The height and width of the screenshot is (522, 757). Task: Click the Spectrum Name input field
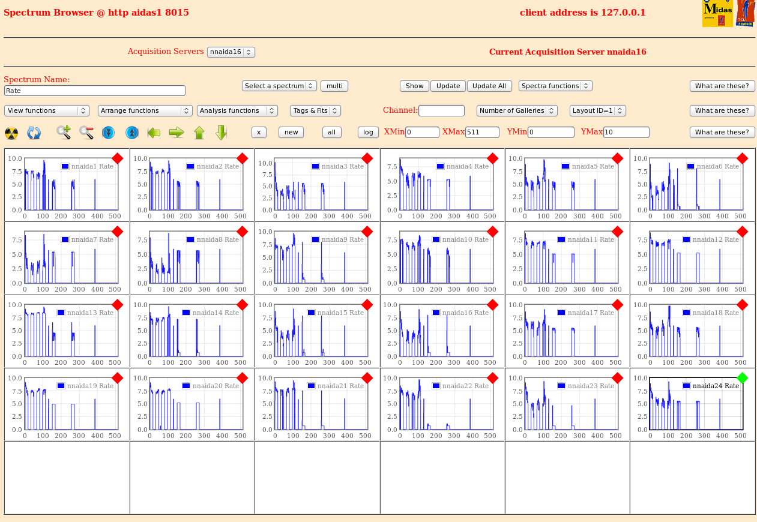pyautogui.click(x=95, y=91)
